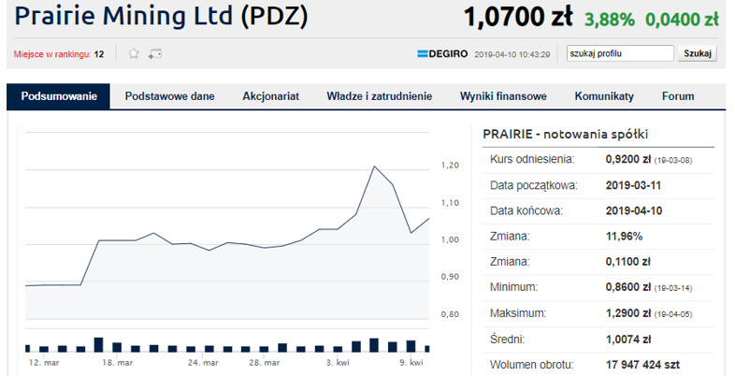
Task: Go to Władze i zatrudnienie tab
Action: pyautogui.click(x=380, y=96)
